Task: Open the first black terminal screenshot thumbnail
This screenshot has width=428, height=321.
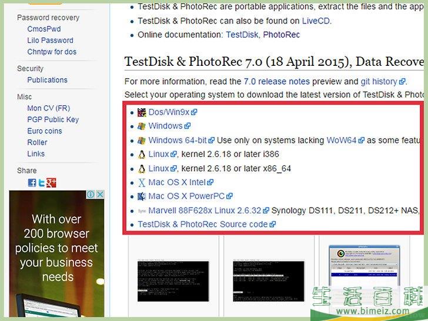Action: tap(173, 281)
